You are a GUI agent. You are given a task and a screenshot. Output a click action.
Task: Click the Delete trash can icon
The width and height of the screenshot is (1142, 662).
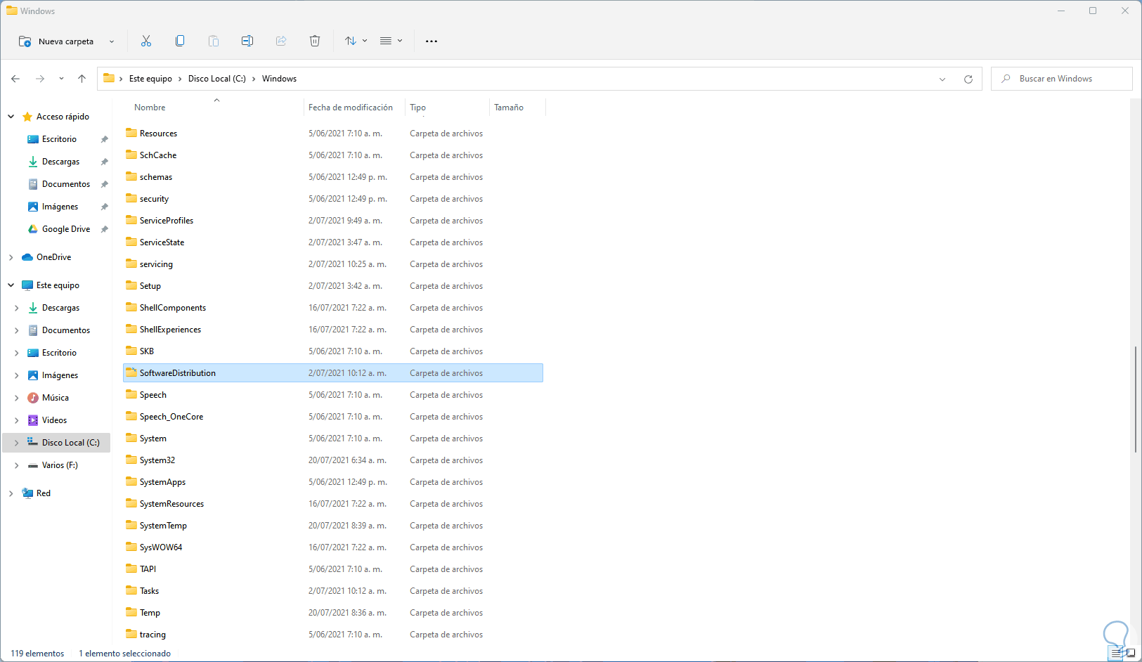click(x=315, y=41)
